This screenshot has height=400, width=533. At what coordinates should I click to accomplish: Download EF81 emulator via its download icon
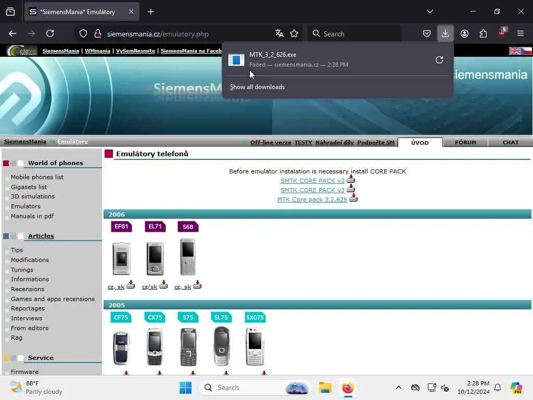click(131, 285)
